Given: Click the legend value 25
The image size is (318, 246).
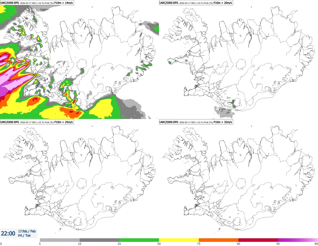Looking at the screenshot, I should coord(119,244).
